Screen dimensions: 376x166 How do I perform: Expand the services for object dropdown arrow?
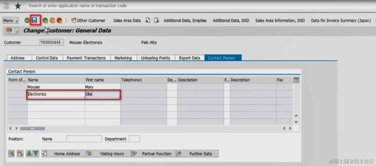point(17,31)
